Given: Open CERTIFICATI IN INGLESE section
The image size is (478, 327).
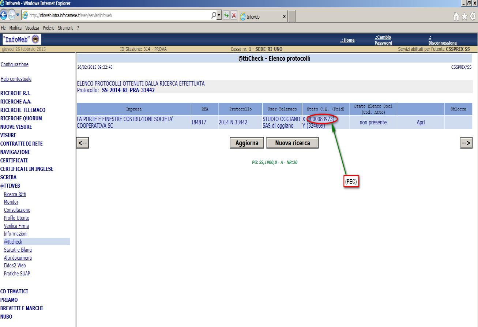Looking at the screenshot, I should 27,169.
